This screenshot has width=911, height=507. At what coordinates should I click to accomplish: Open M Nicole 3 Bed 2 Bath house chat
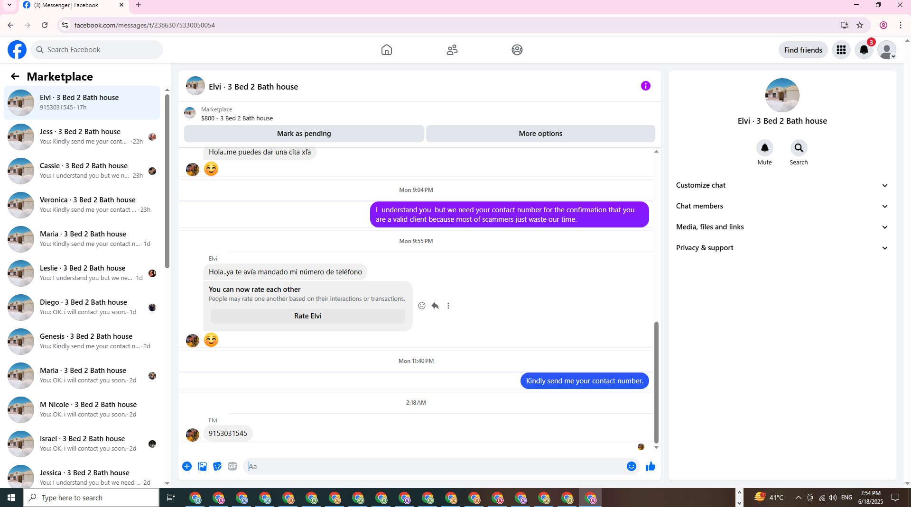pos(82,410)
